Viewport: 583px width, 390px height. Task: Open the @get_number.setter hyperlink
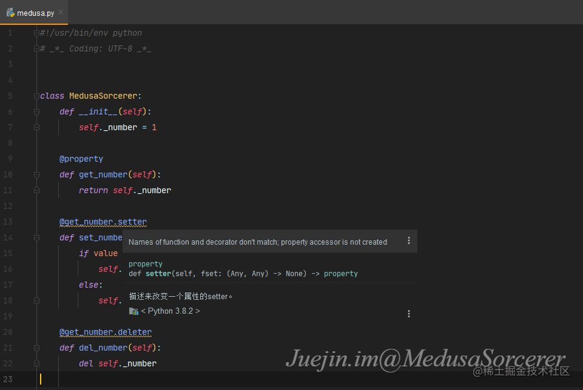[x=103, y=221]
